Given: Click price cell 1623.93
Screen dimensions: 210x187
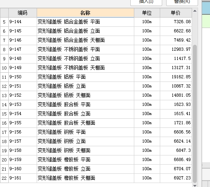Looking at the screenshot, I should (176, 105).
